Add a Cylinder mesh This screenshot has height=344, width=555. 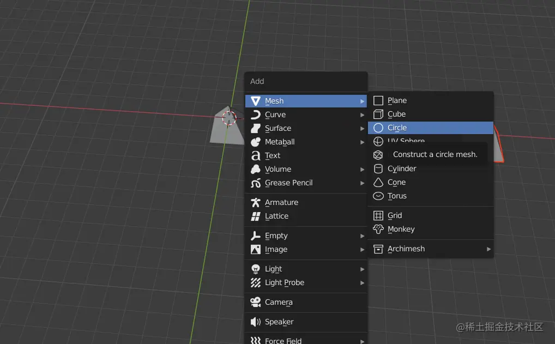tap(431, 169)
